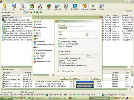The height and width of the screenshot is (100, 134).
Task: Open the Wiadomości toolbar icon
Action: 57,7
